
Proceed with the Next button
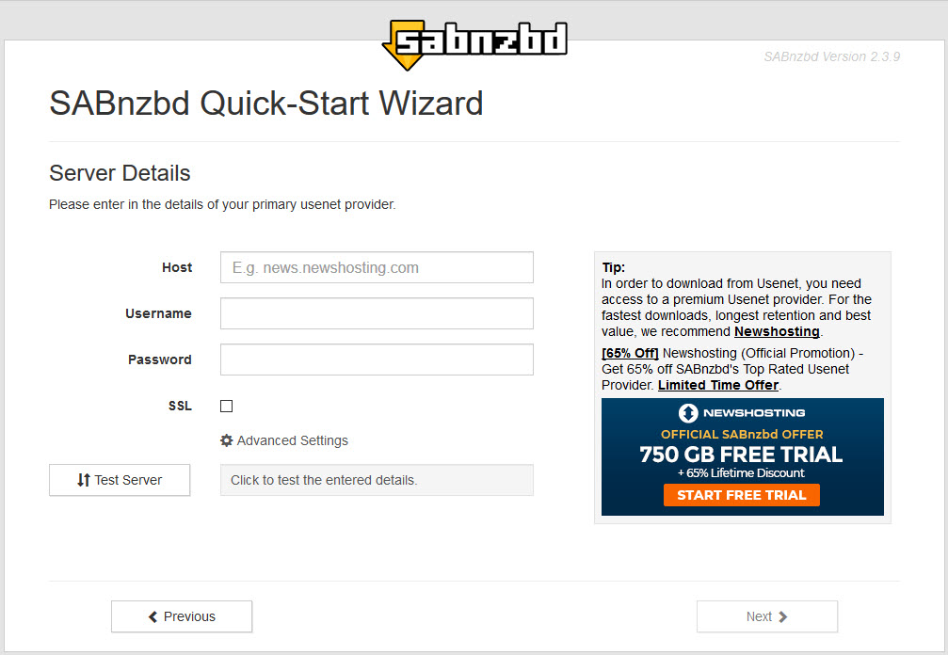pos(767,616)
